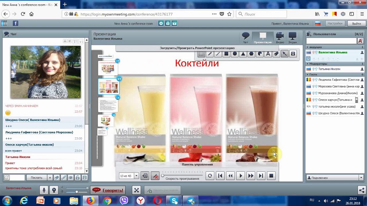Toggle the microphone button

pos(44,190)
